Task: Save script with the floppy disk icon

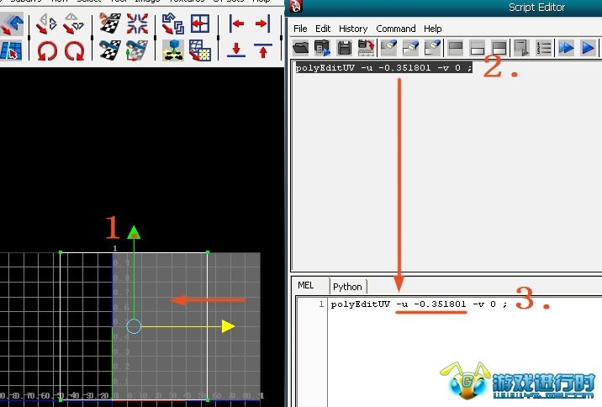Action: (x=345, y=49)
